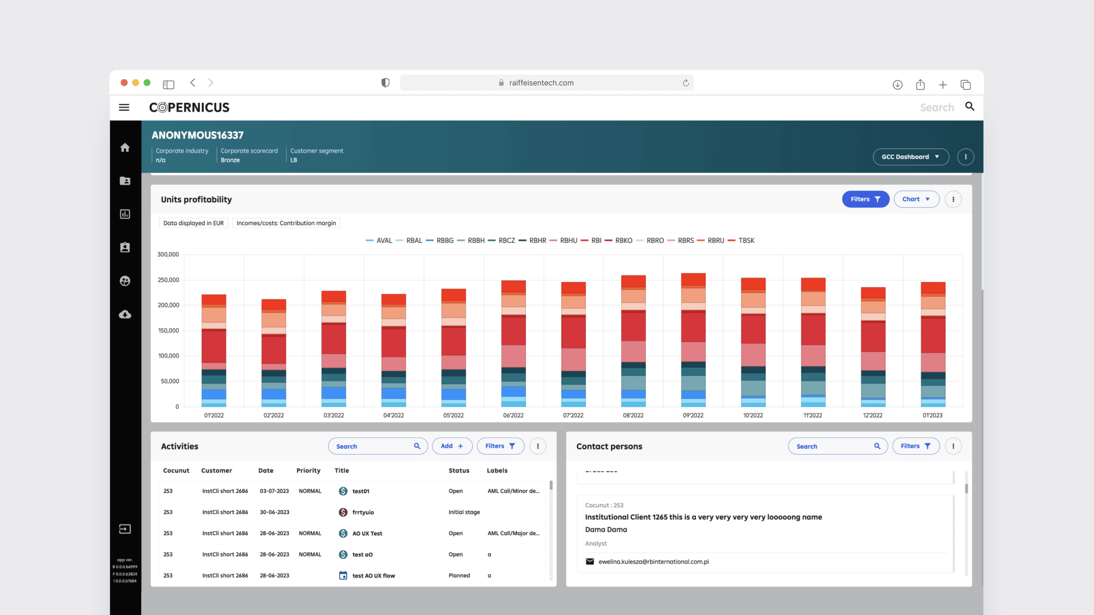Click Add button in Activities panel
Screen dimensions: 1094x615
(452, 446)
